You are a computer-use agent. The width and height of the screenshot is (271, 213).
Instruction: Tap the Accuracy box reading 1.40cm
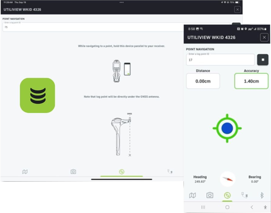coord(251,81)
